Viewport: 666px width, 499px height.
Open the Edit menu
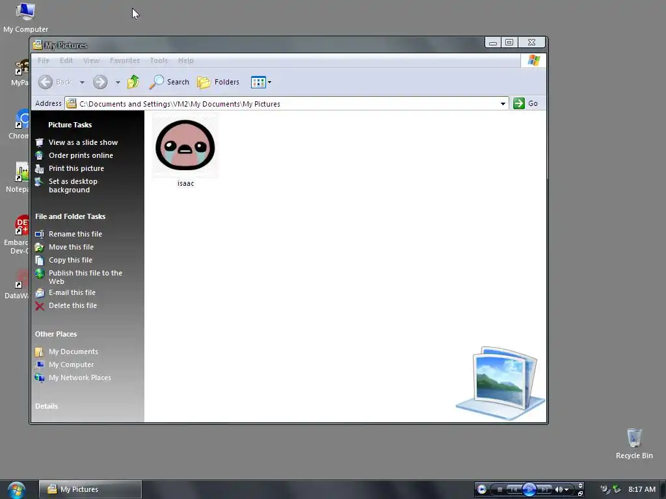coord(66,60)
